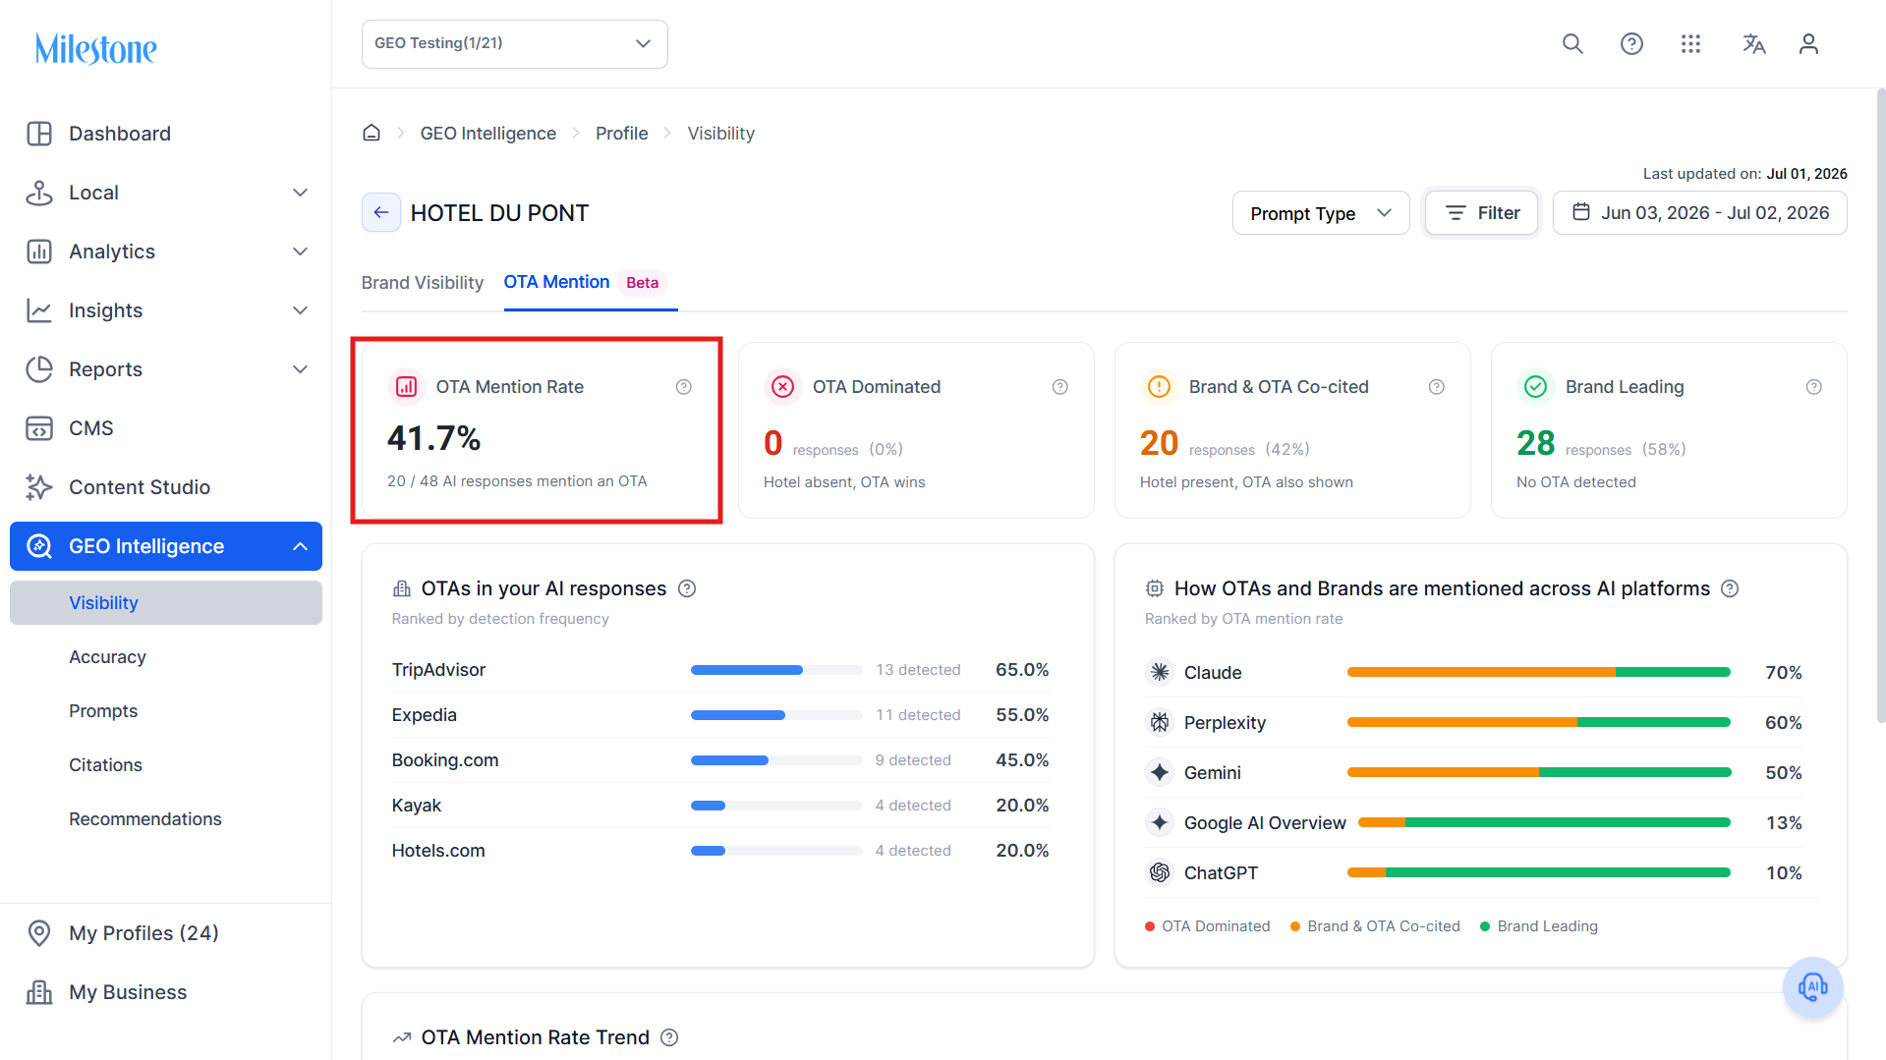Open the user account icon
Image resolution: width=1886 pixels, height=1060 pixels.
1808,44
